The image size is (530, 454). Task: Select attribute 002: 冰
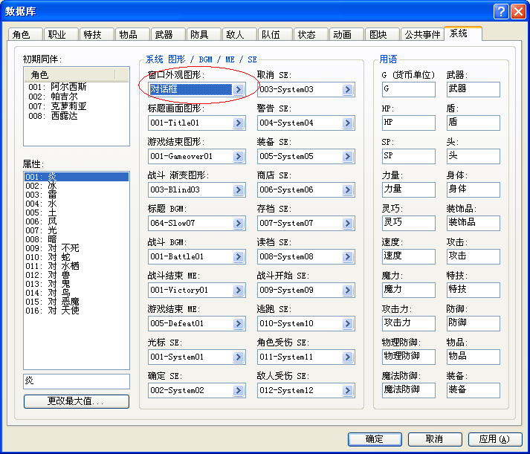tap(77, 186)
